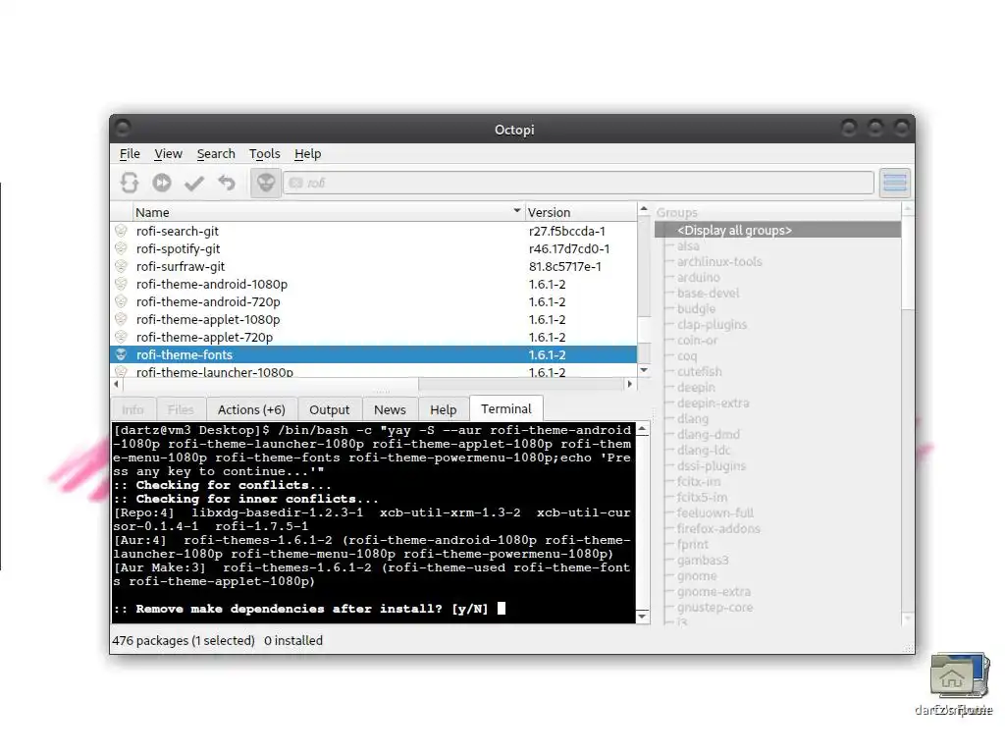Click the System upgrade toolbar icon

click(162, 183)
